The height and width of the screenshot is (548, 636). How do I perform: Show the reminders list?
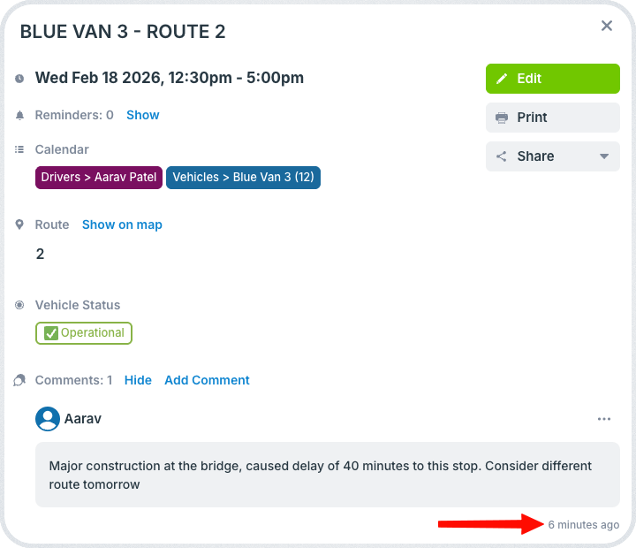tap(142, 115)
